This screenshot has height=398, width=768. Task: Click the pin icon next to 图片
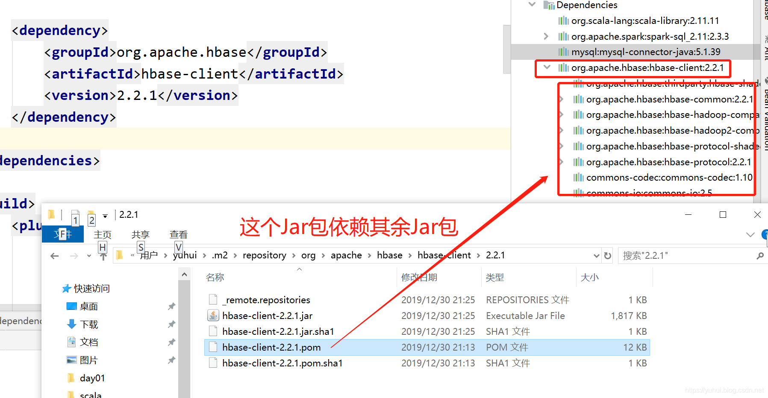pyautogui.click(x=171, y=360)
